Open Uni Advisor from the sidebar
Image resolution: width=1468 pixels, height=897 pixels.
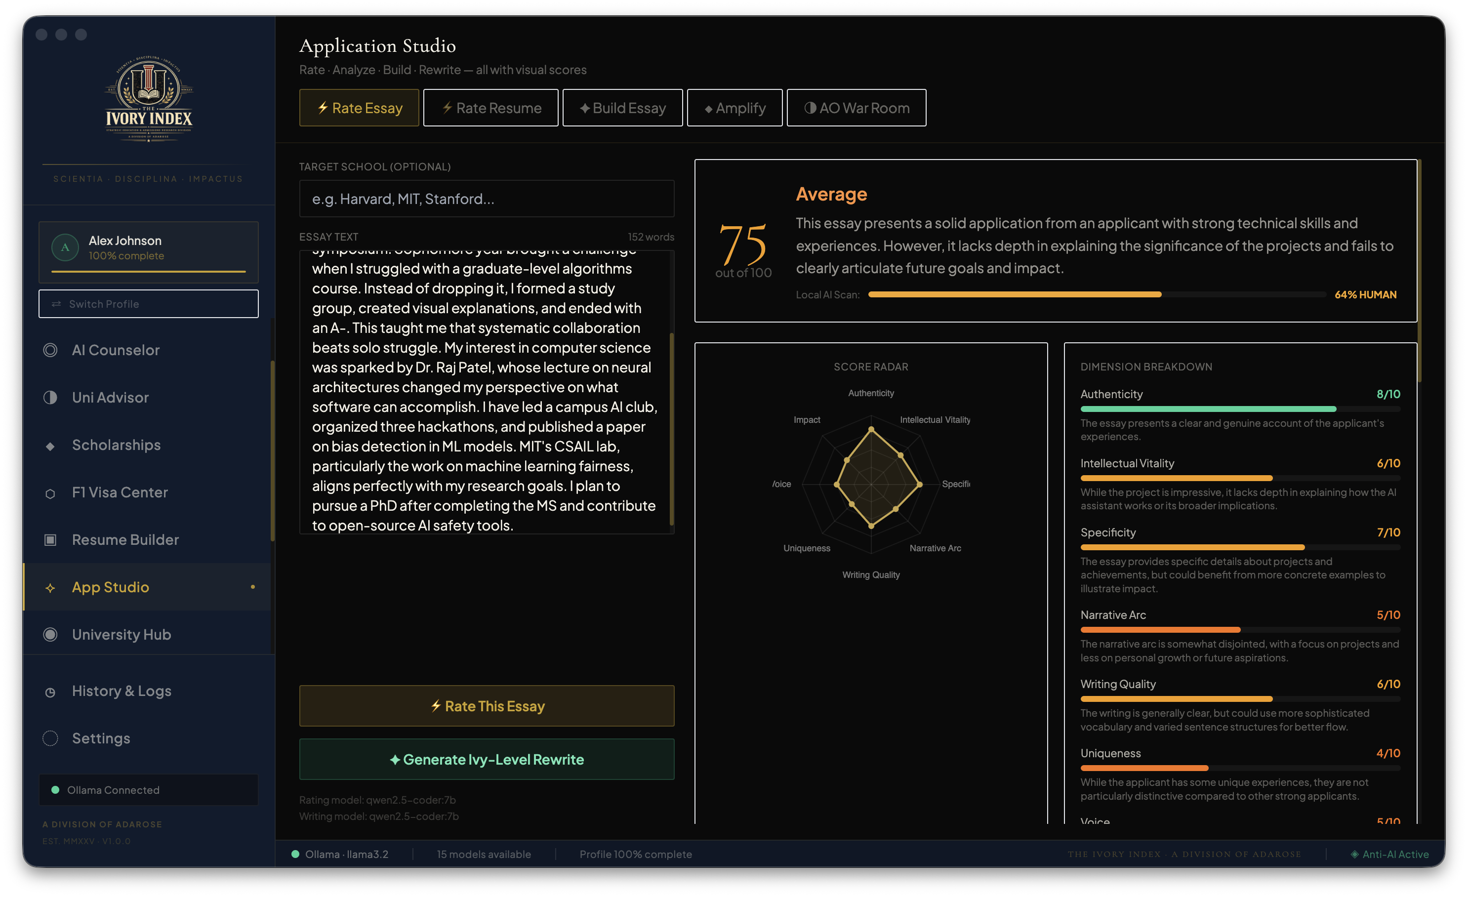click(x=148, y=397)
